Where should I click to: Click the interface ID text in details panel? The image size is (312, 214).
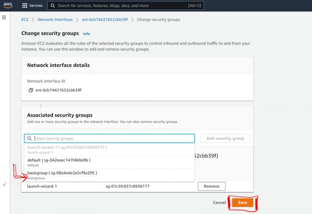click(58, 90)
